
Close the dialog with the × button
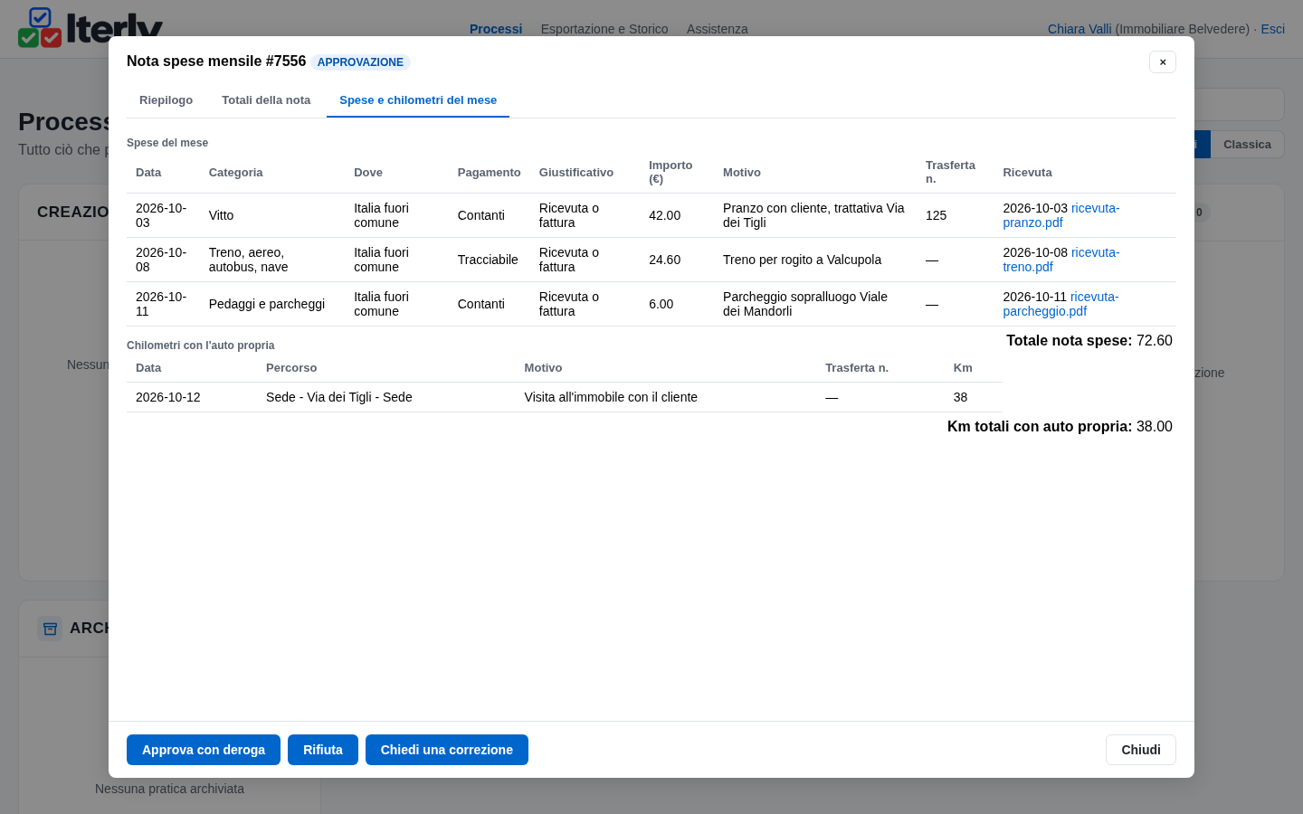click(1163, 62)
